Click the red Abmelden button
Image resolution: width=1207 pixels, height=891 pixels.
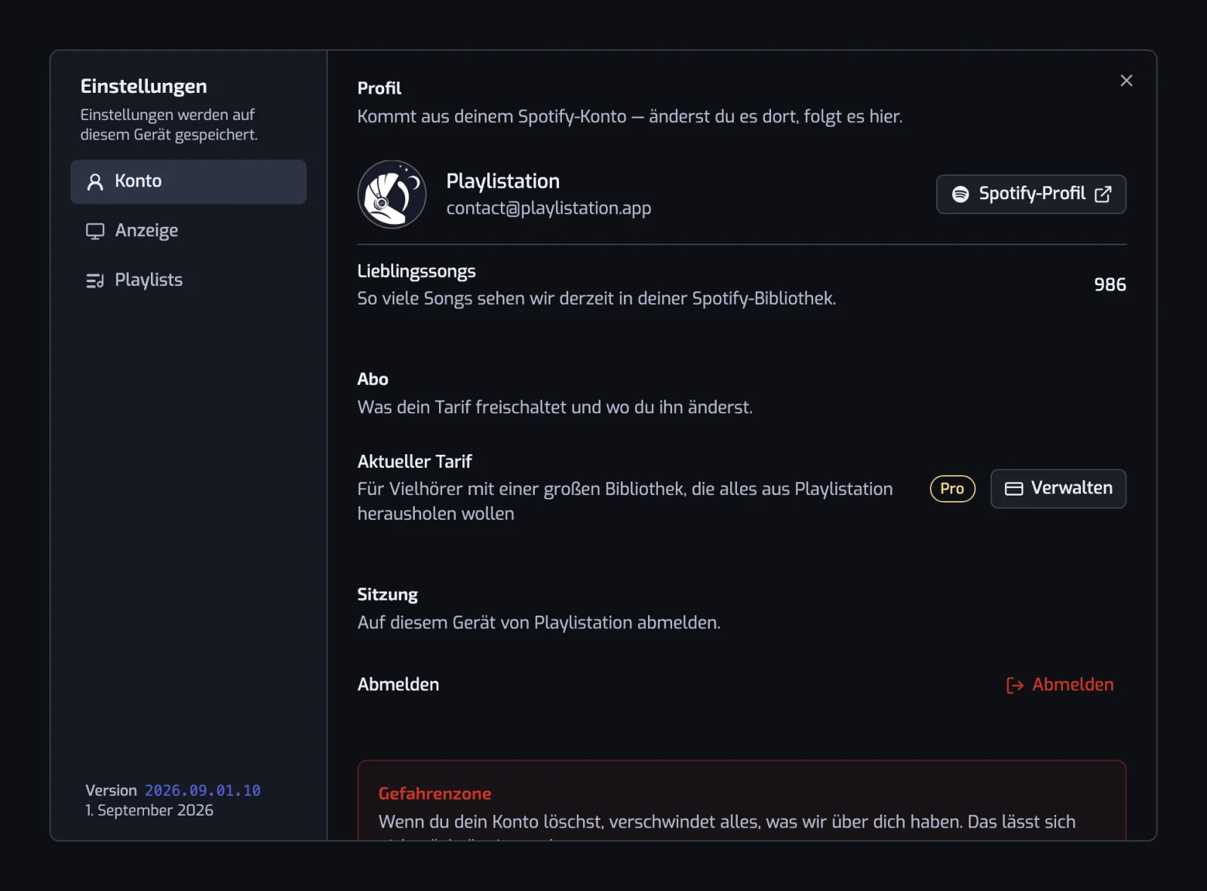coord(1059,685)
